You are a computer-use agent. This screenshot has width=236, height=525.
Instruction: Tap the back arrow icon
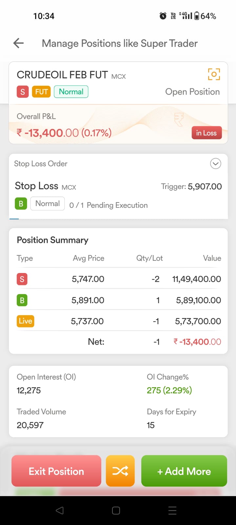[x=19, y=43]
